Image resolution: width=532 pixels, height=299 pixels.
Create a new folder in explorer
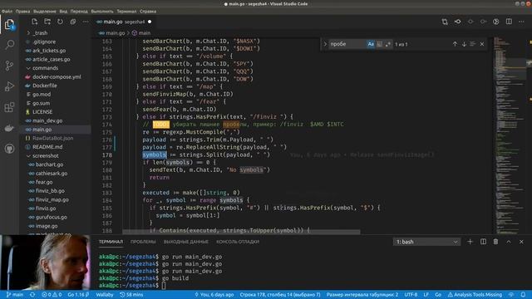47,22
